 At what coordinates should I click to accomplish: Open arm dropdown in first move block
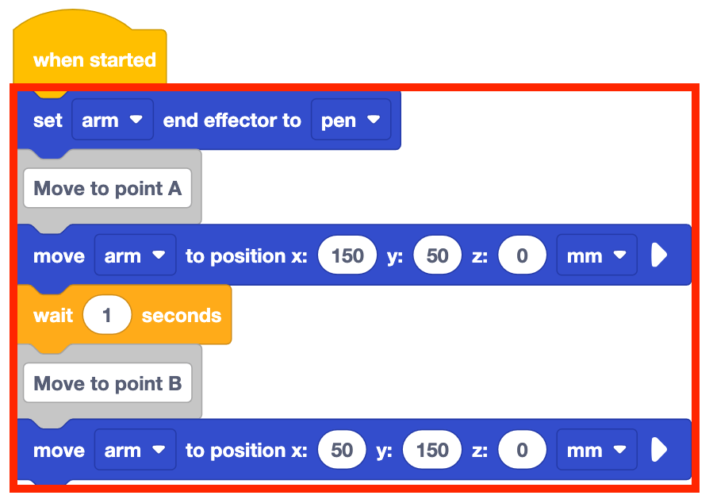coord(135,256)
